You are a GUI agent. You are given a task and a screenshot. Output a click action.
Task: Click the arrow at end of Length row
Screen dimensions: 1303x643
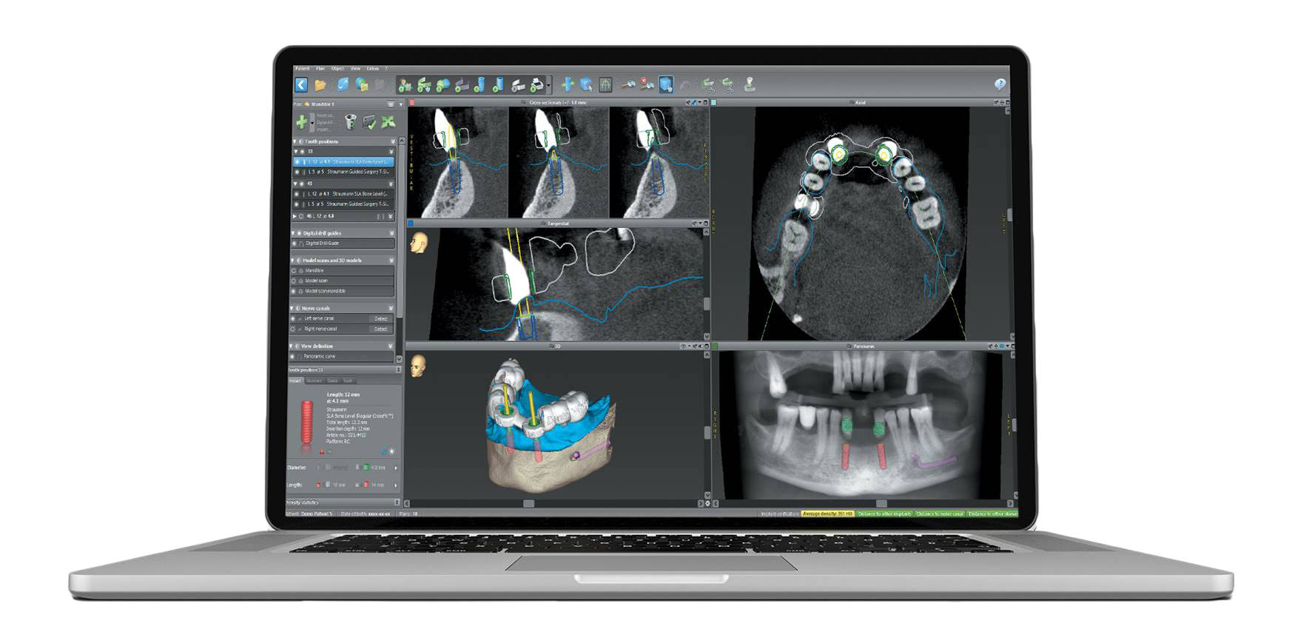(x=396, y=485)
